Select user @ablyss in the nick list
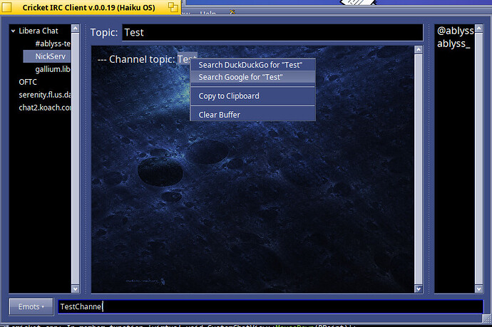Screen dimensions: 492x327 click(456, 31)
